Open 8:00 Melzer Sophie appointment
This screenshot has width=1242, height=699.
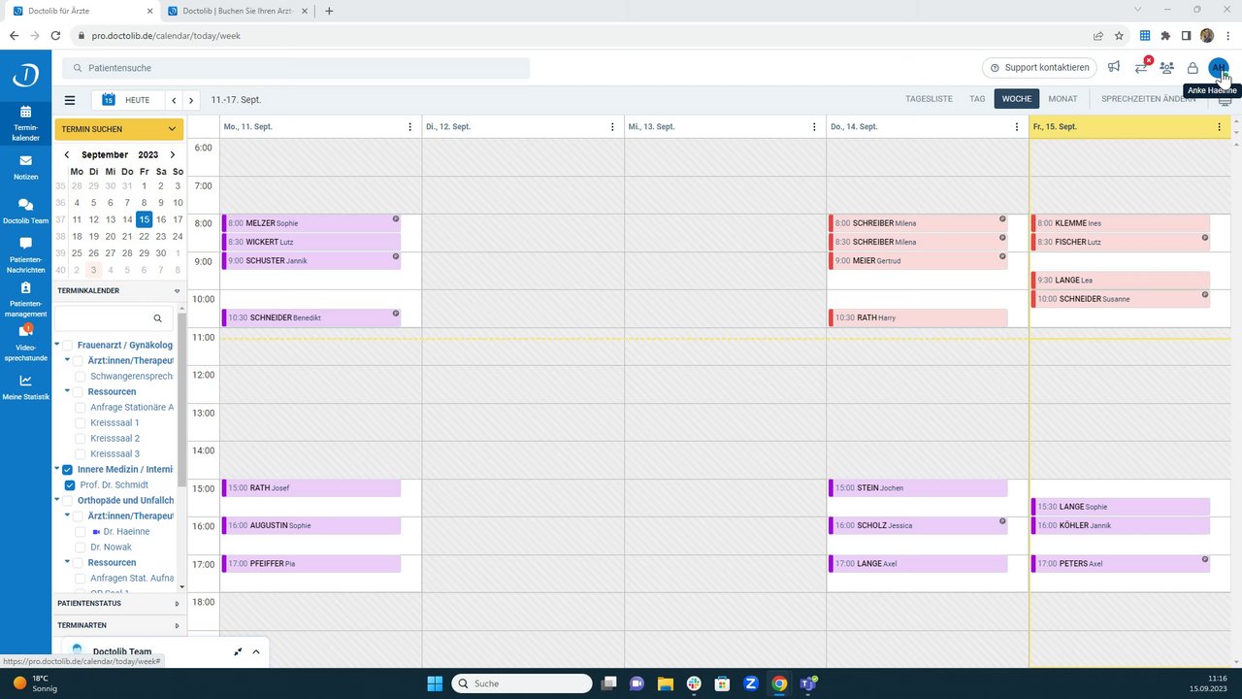tap(311, 222)
